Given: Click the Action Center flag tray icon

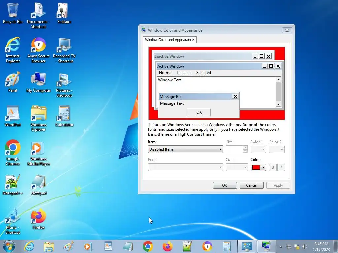Looking at the screenshot, I should coord(297,246).
